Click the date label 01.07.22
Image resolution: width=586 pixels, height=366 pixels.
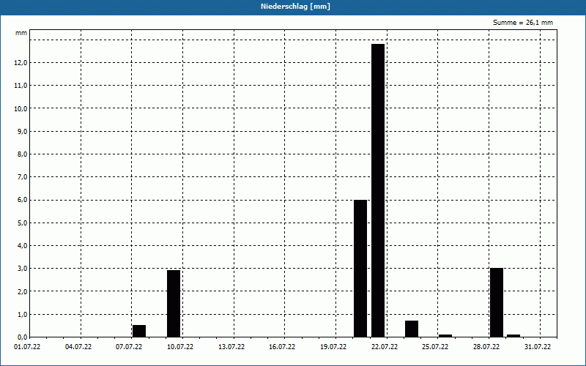click(27, 347)
